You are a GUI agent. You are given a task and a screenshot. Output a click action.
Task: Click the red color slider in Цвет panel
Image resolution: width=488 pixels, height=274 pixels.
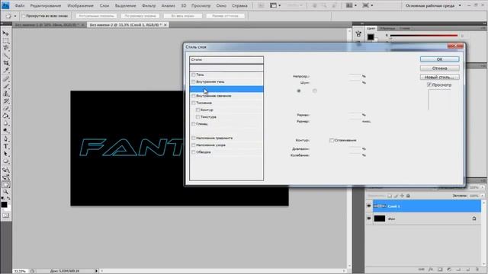click(424, 36)
